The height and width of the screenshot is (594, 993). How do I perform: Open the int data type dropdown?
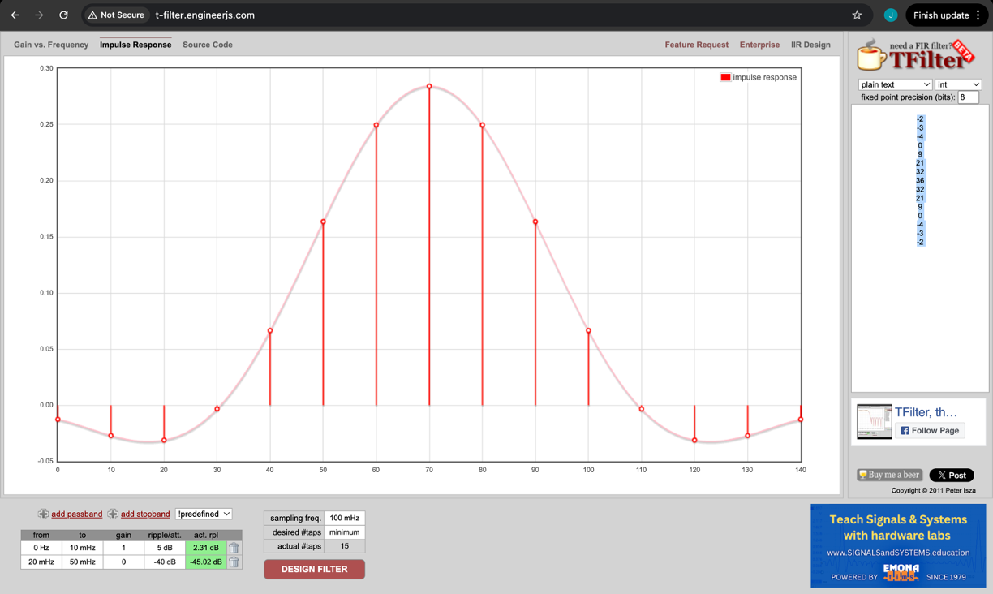click(958, 84)
